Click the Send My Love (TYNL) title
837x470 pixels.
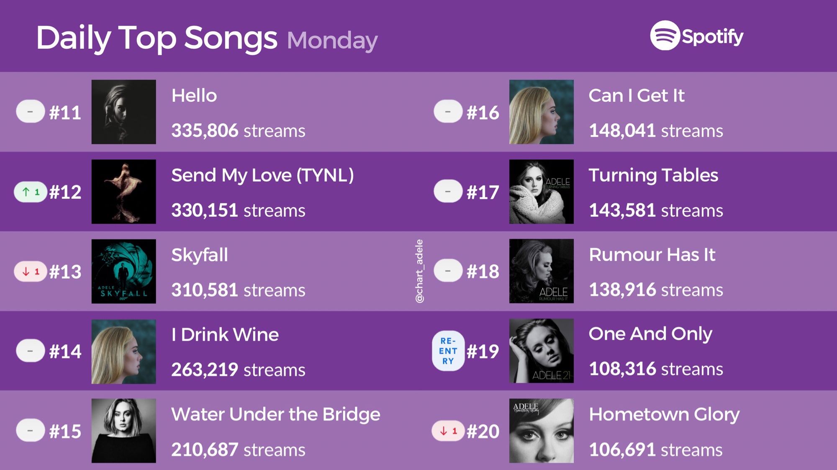(262, 175)
